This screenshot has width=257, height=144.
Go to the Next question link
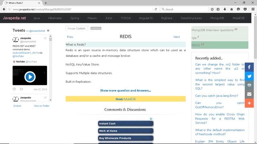pos(177,37)
